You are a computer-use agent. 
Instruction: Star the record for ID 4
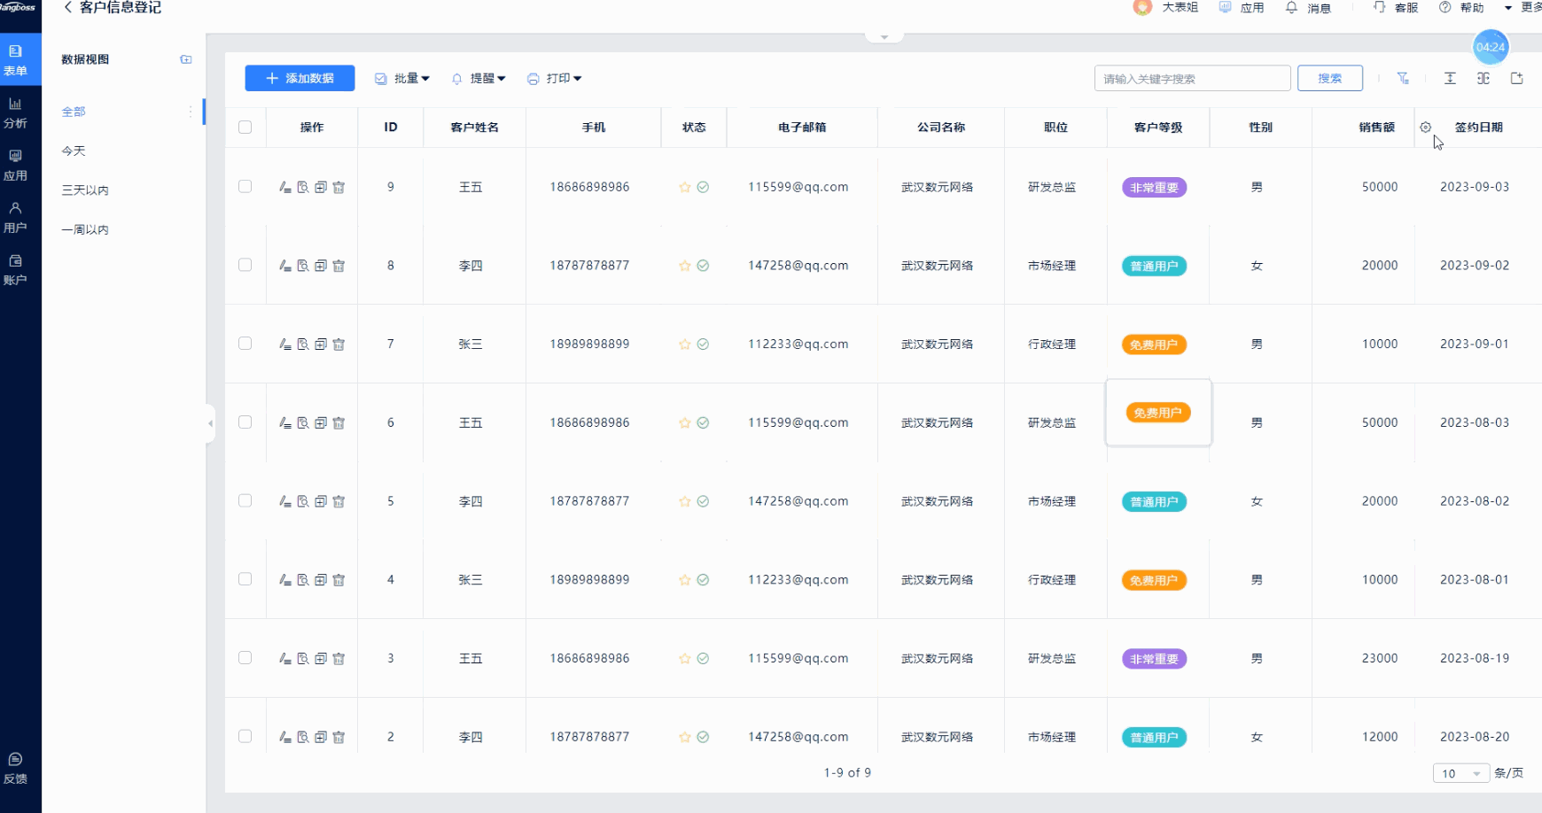pyautogui.click(x=684, y=580)
